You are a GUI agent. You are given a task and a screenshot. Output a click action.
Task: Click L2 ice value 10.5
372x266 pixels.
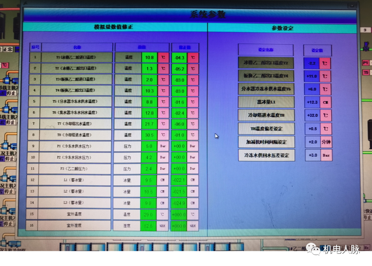(x=149, y=192)
